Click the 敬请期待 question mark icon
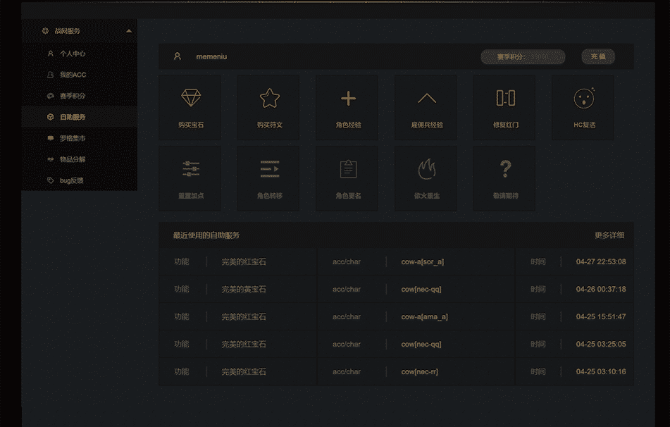The image size is (670, 427). [x=505, y=169]
